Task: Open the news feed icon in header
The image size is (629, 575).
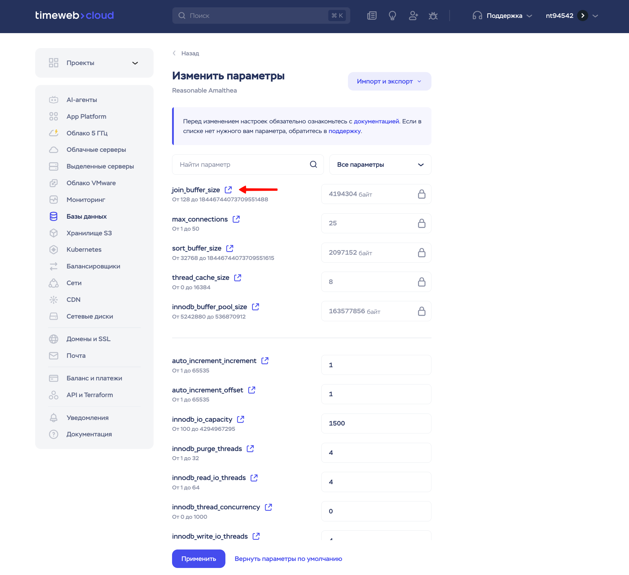Action: click(x=372, y=16)
